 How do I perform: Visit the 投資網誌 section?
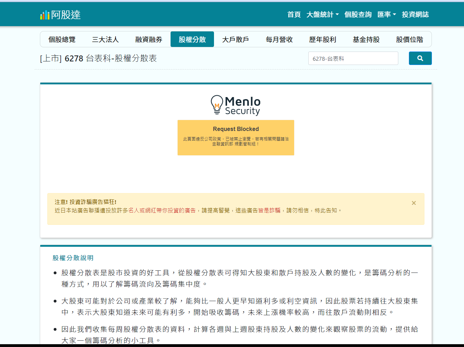tap(415, 14)
